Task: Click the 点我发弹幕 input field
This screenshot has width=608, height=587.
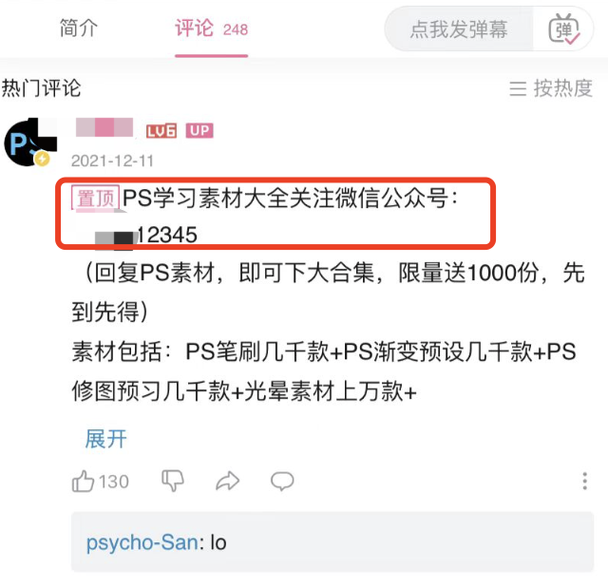Action: coord(459,29)
